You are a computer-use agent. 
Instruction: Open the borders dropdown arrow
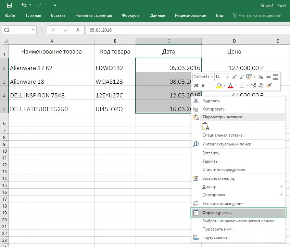(248, 85)
